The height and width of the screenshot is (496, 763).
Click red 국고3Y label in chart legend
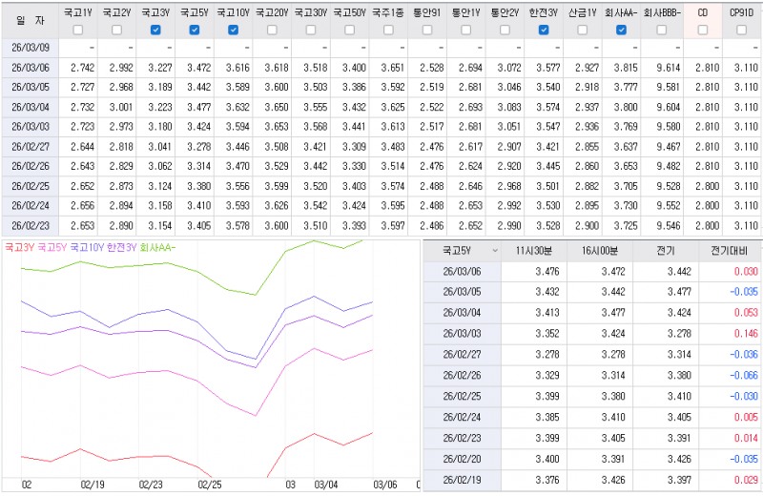point(18,247)
